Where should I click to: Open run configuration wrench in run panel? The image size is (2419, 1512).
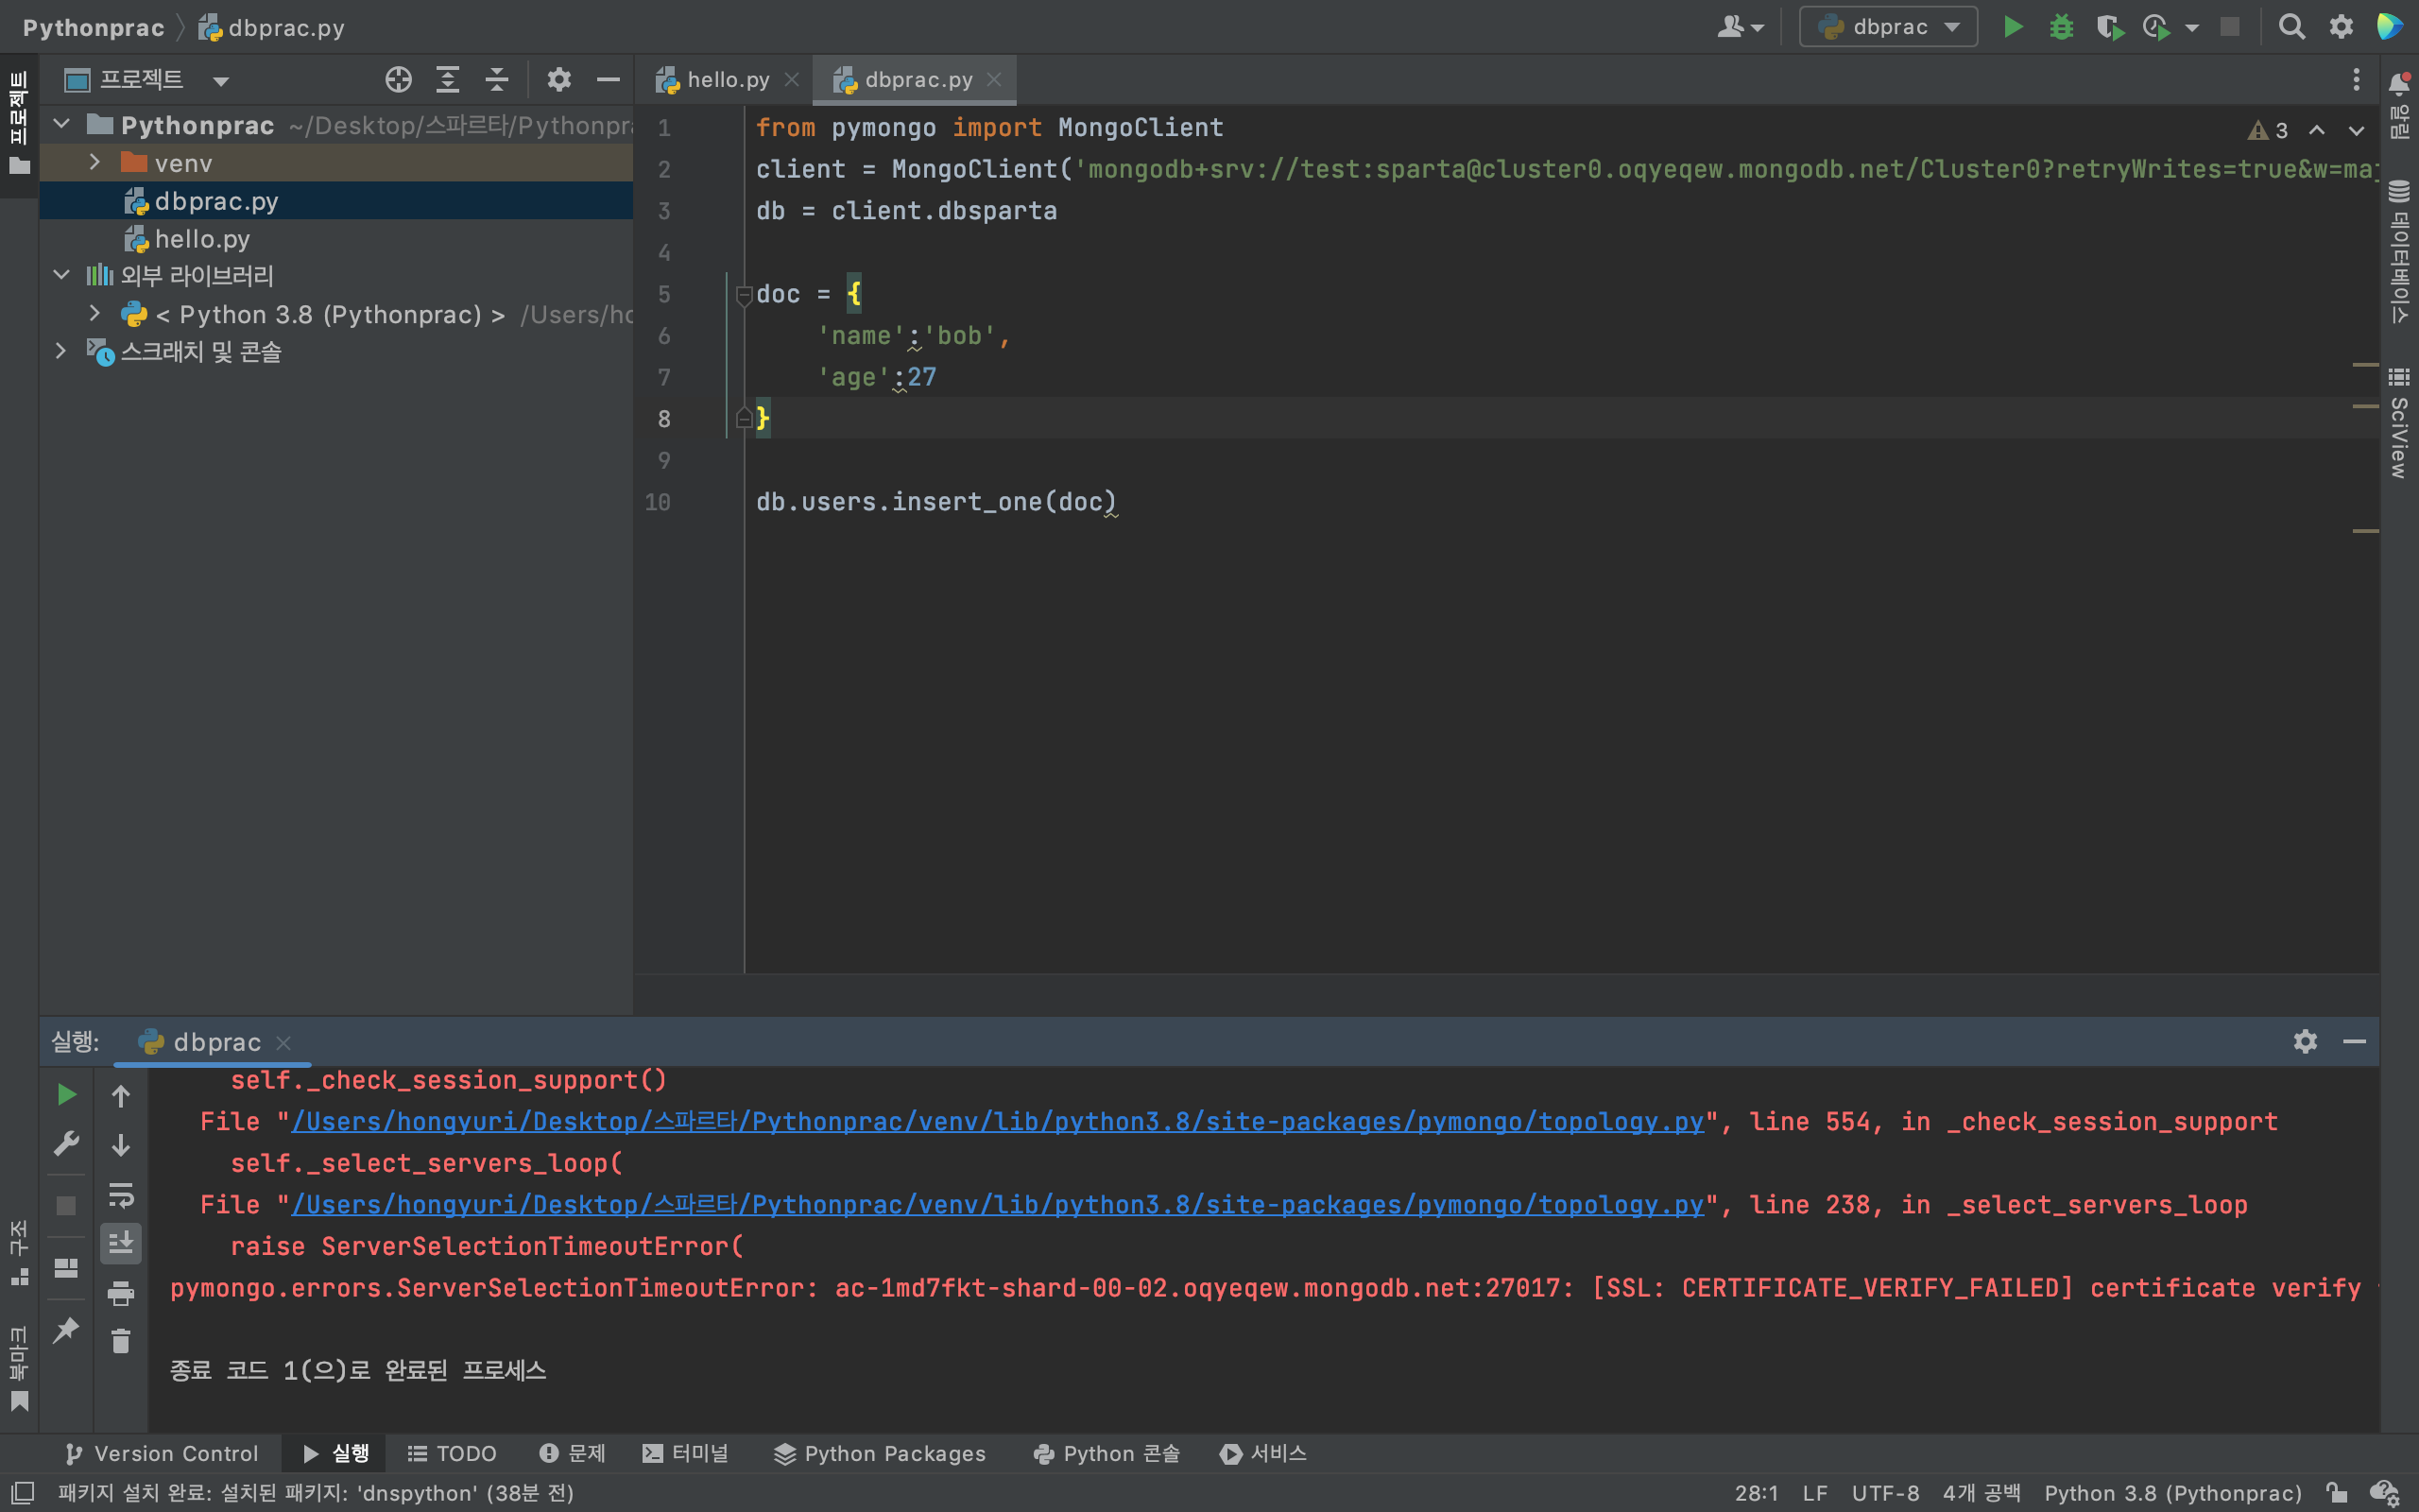point(67,1143)
